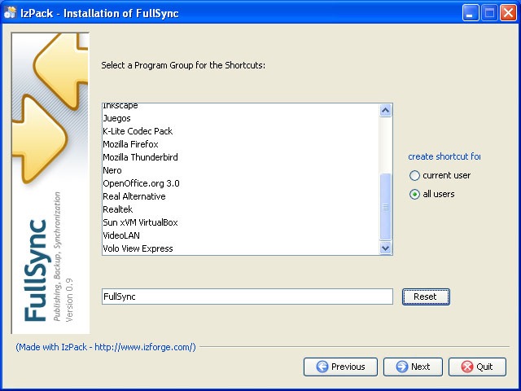Select the all users radio option
This screenshot has height=391, width=521.
pyautogui.click(x=414, y=194)
